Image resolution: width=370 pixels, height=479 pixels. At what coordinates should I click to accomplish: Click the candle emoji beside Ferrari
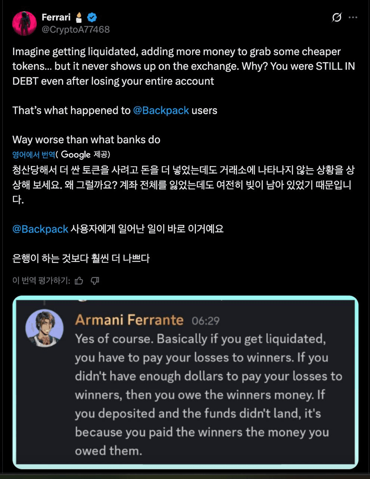point(79,17)
